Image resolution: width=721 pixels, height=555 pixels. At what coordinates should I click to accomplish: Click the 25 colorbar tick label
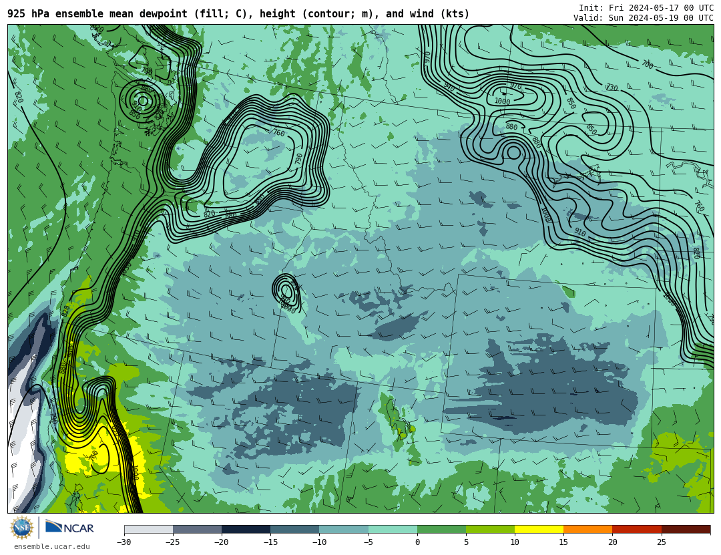coord(661,542)
